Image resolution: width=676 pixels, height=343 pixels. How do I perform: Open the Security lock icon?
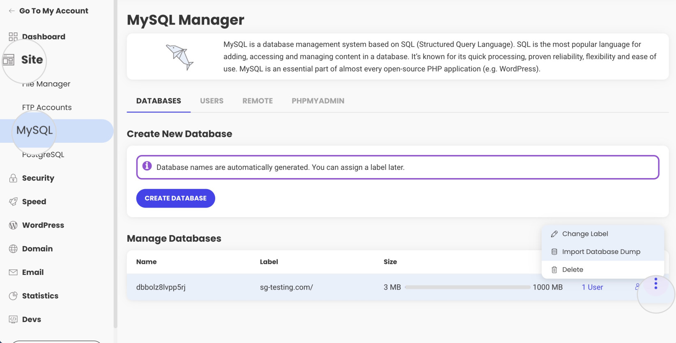13,178
